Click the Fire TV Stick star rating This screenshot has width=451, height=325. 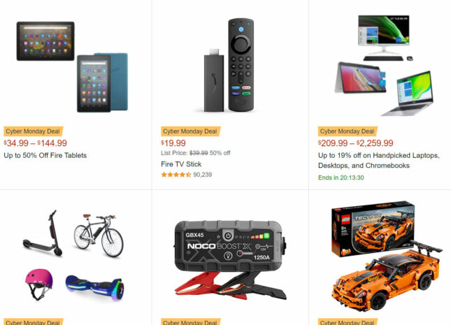[x=176, y=175]
